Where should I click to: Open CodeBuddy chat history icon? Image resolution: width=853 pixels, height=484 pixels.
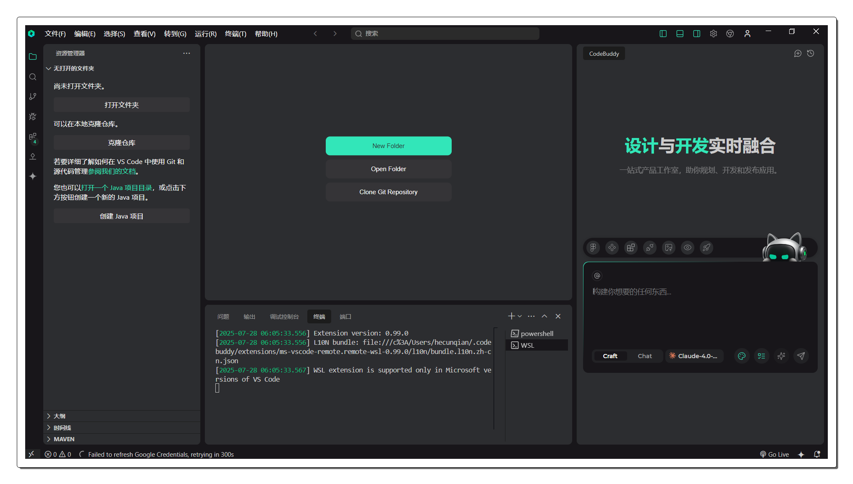point(811,53)
